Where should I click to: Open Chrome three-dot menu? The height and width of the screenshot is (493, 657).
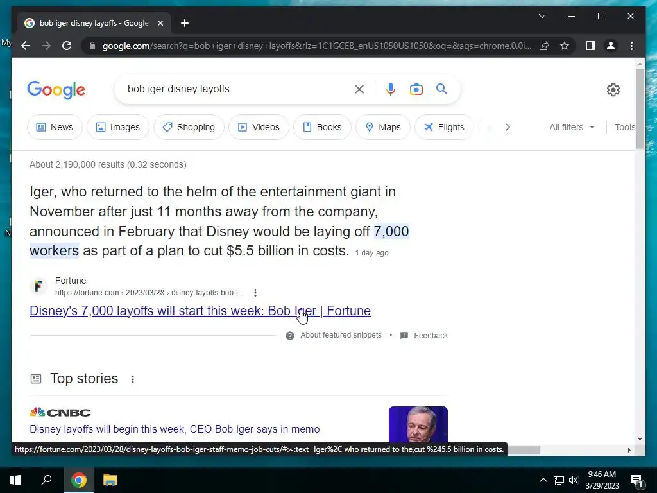tap(631, 46)
